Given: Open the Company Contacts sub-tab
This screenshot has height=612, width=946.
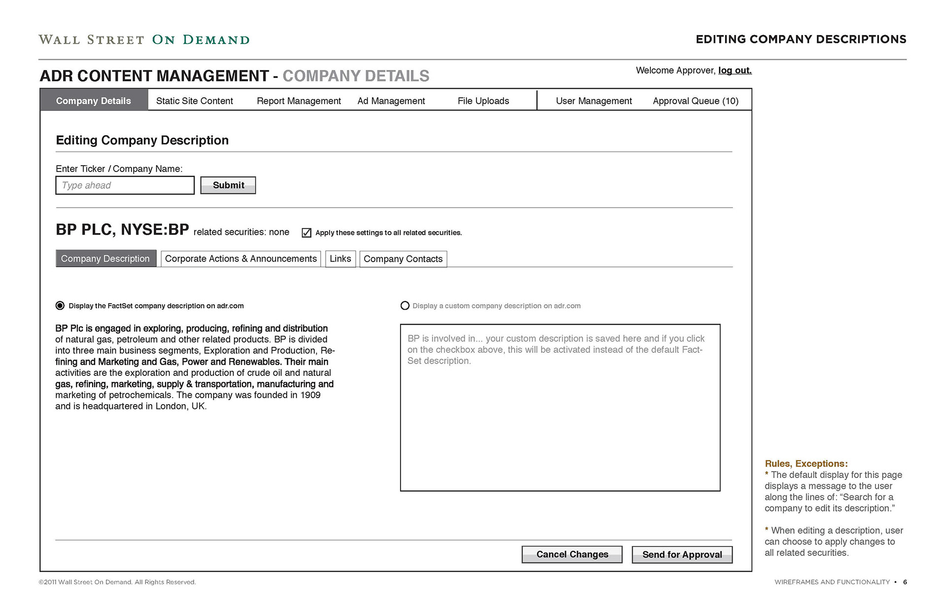Looking at the screenshot, I should tap(403, 259).
